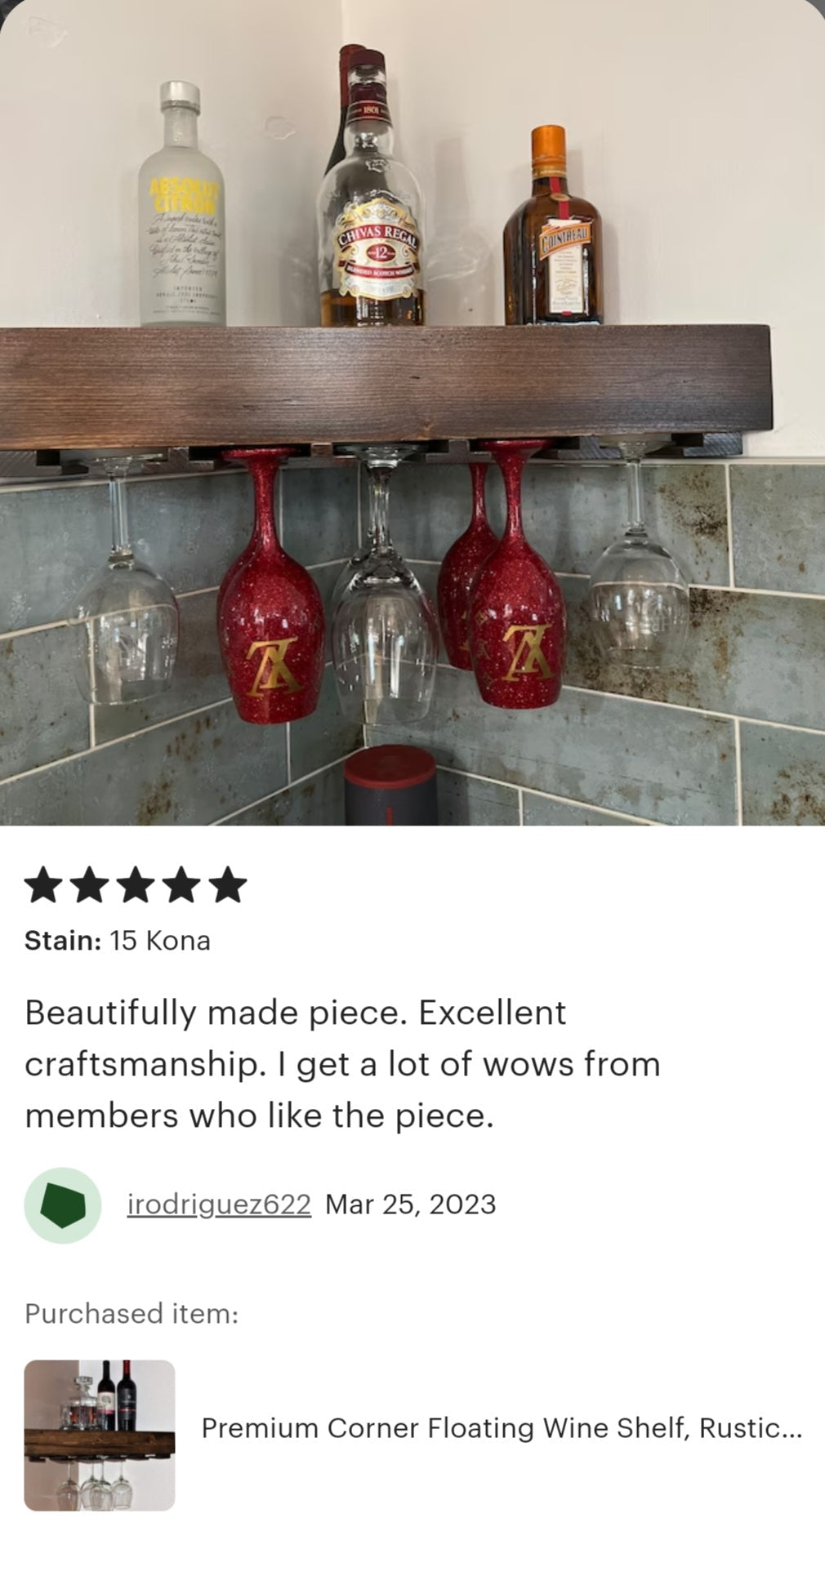This screenshot has height=1576, width=825.
Task: Click the fifth star in the rating
Action: 228,886
